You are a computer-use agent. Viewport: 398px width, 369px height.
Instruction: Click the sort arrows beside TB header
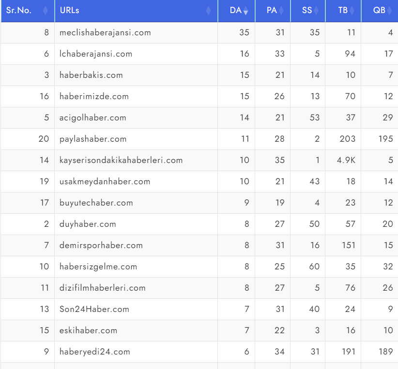pos(352,11)
